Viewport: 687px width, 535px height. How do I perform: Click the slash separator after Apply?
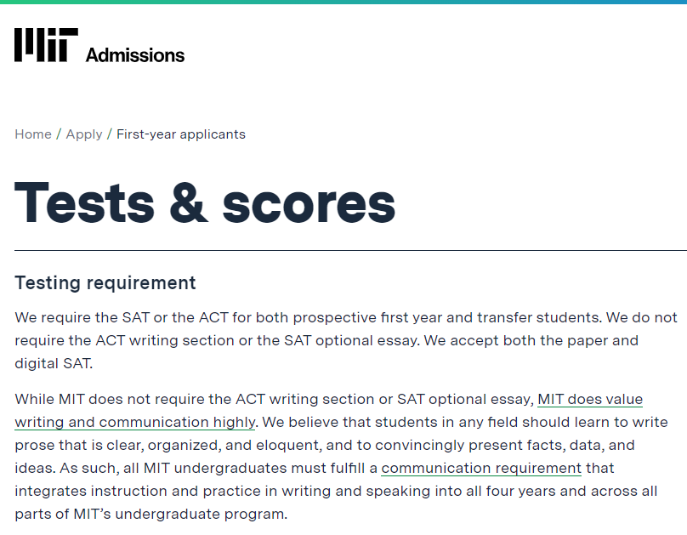110,134
